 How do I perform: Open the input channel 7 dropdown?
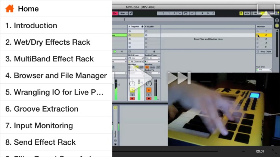coord(152,61)
